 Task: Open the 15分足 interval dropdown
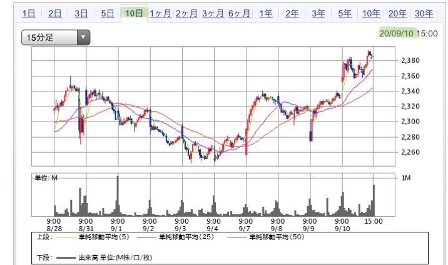(x=56, y=37)
